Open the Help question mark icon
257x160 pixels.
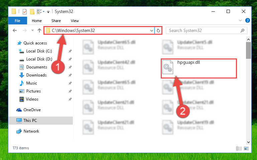(x=248, y=20)
